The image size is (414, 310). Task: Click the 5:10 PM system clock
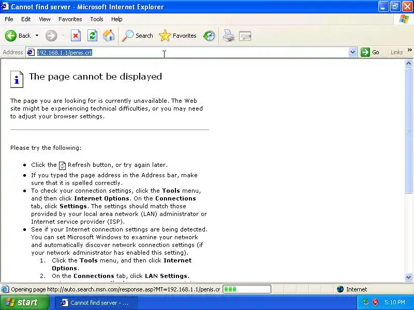point(395,302)
